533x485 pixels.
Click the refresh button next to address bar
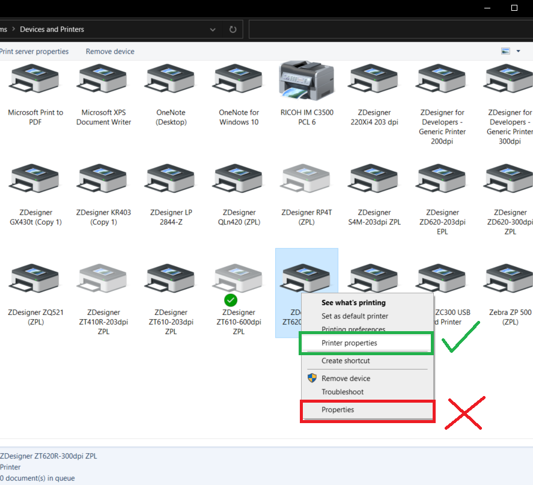pos(233,29)
